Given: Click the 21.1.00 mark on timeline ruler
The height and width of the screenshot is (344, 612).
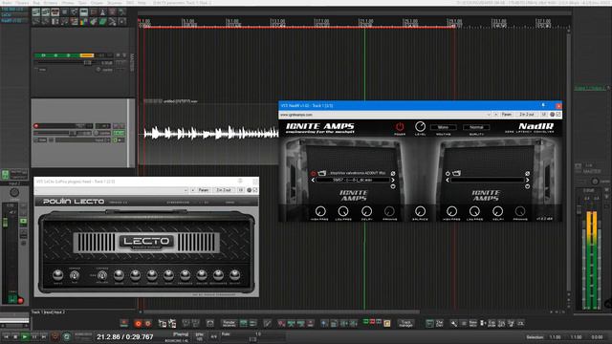Looking at the screenshot, I should [x=366, y=21].
